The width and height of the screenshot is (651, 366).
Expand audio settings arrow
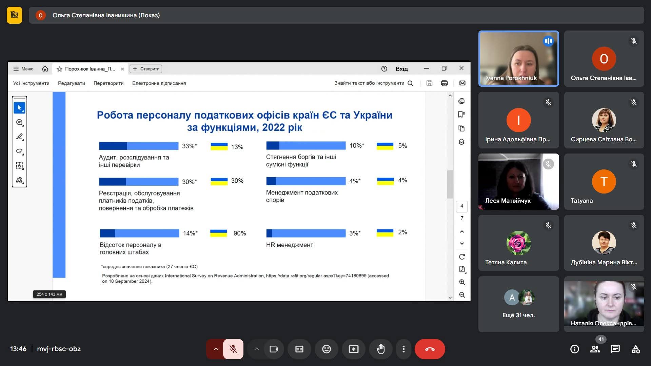[x=216, y=349]
